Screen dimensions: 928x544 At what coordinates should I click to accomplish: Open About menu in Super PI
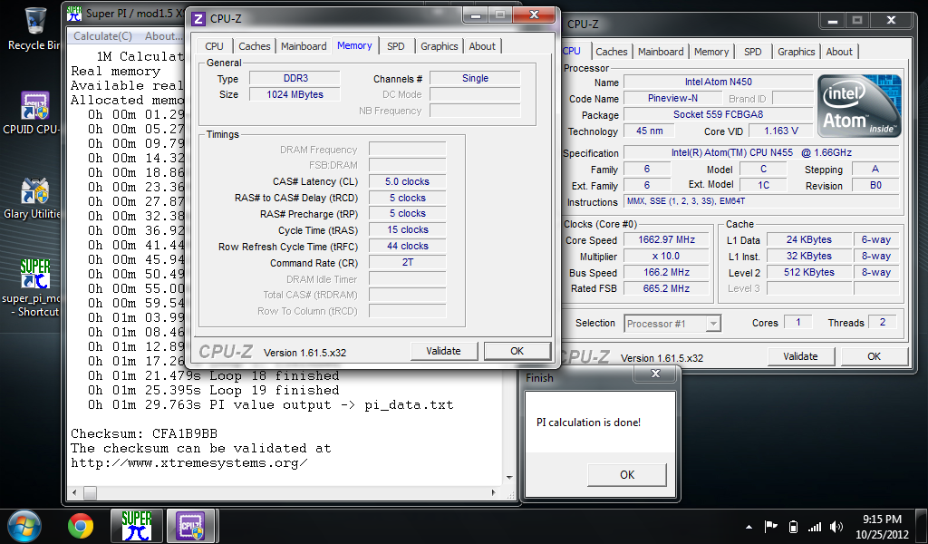tap(163, 36)
